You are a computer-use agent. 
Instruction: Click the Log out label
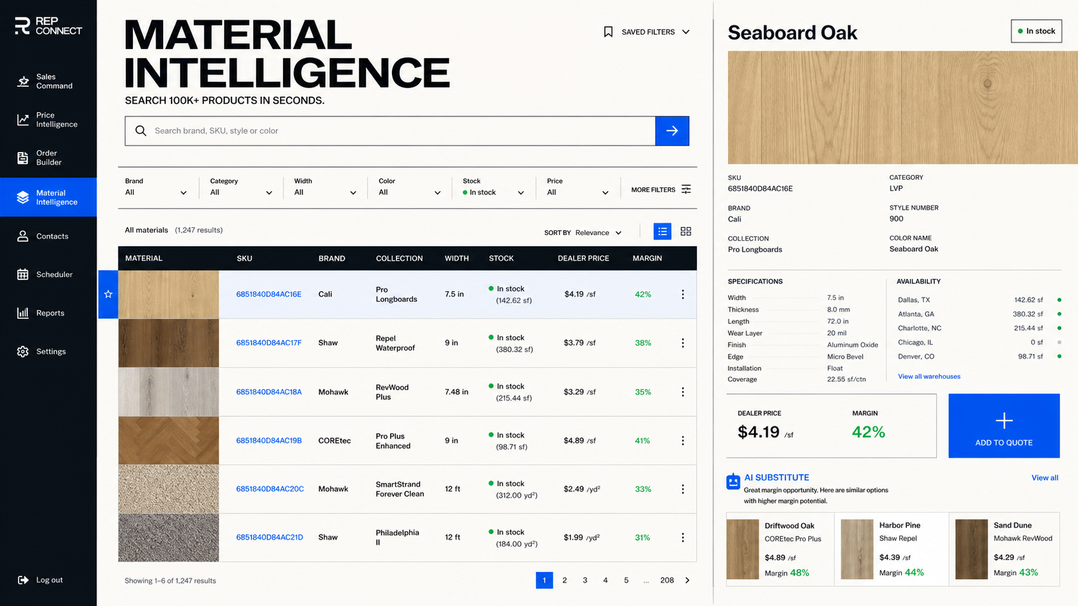[x=50, y=580]
